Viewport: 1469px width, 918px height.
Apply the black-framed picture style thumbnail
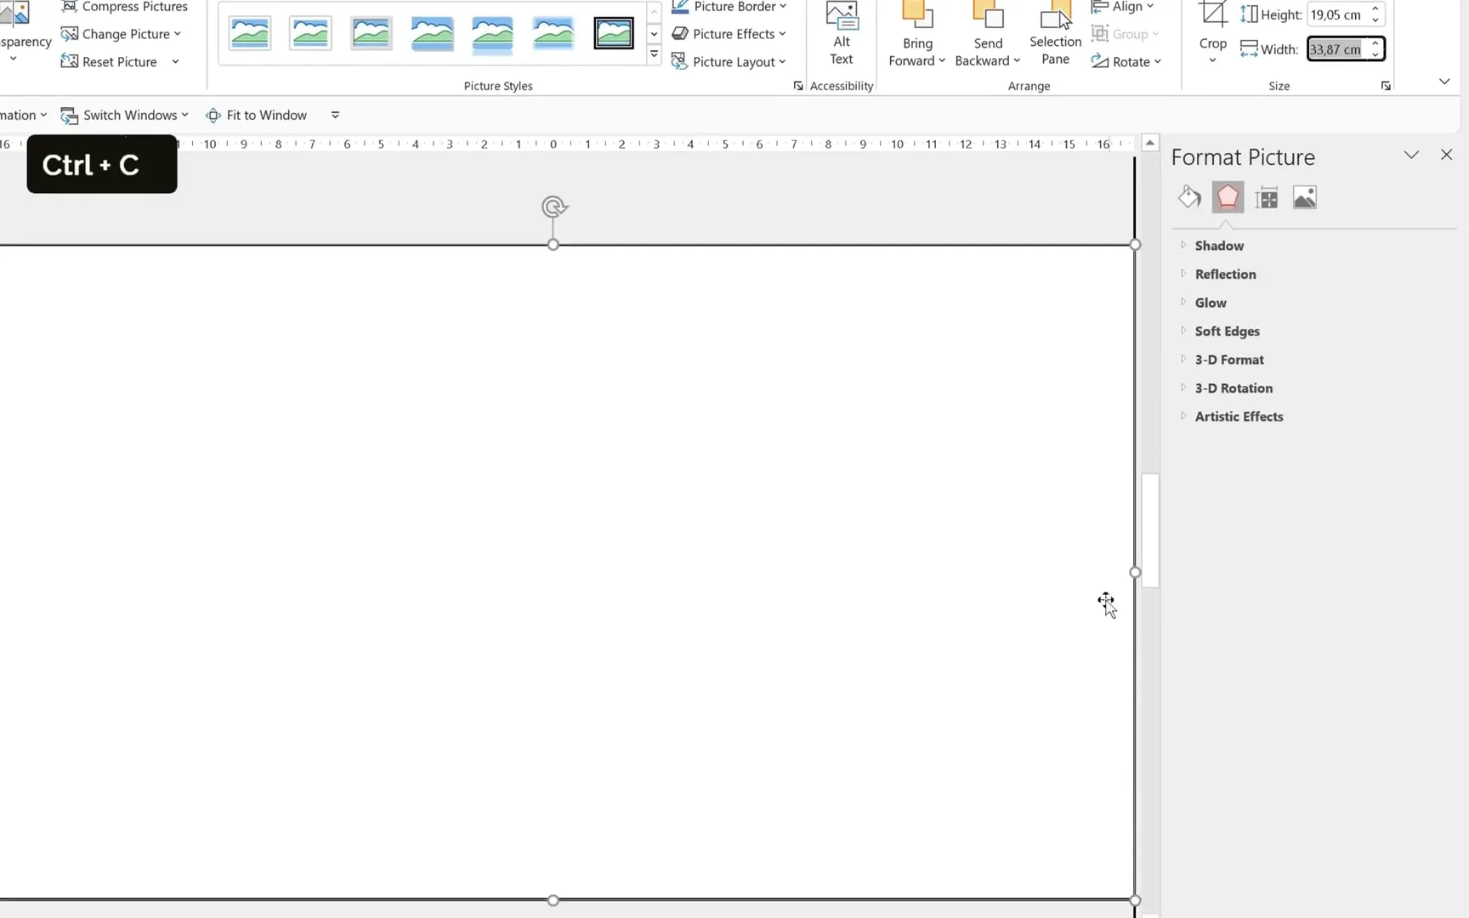[x=614, y=33]
